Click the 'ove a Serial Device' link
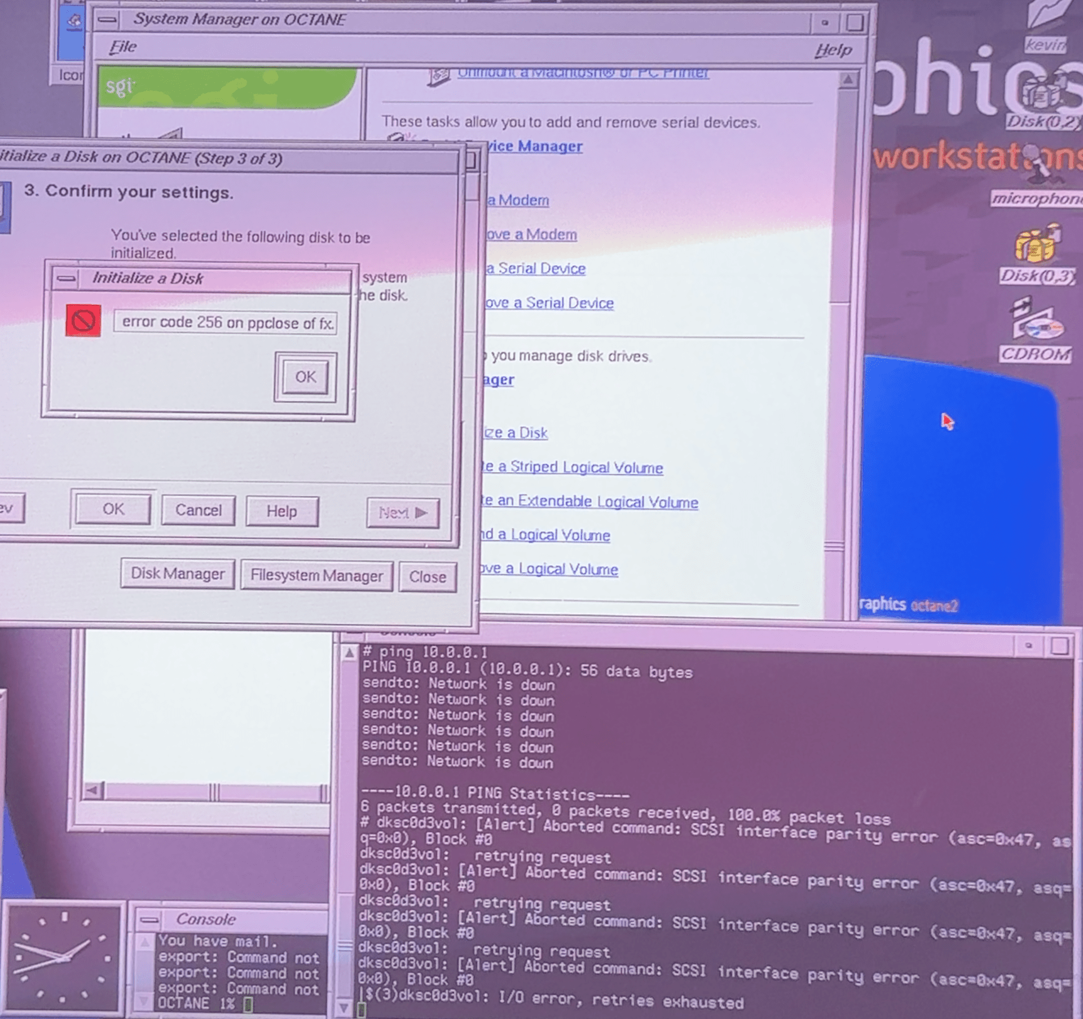The height and width of the screenshot is (1019, 1083). point(549,303)
